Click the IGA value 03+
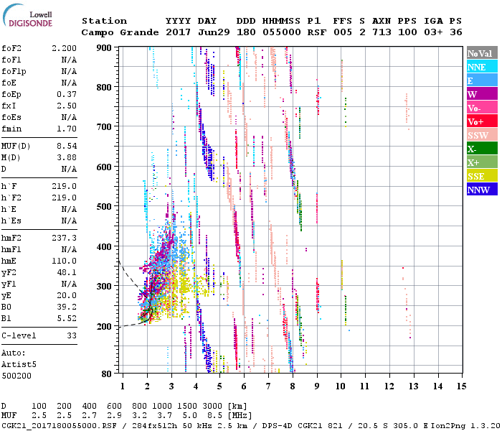The width and height of the screenshot is (502, 431). click(433, 32)
